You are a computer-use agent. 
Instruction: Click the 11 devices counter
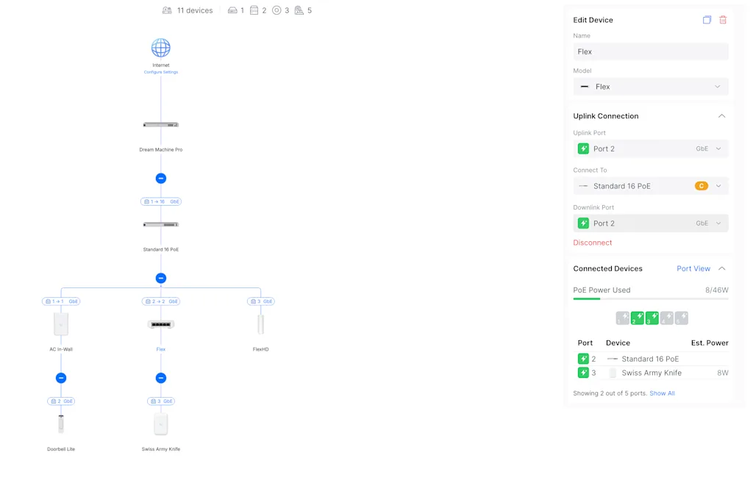tap(188, 10)
